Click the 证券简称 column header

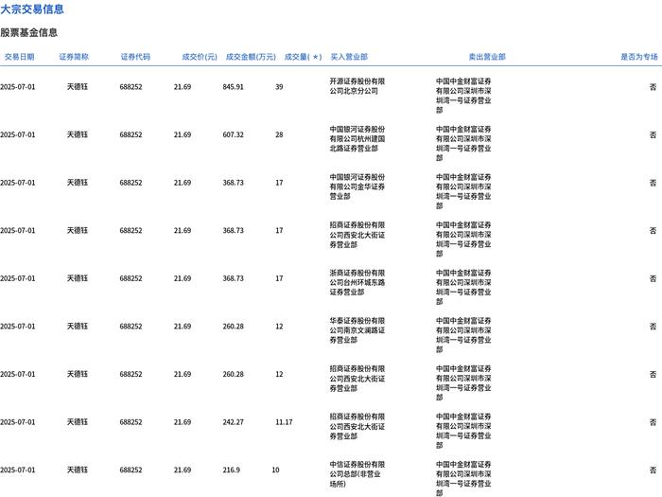pyautogui.click(x=74, y=57)
